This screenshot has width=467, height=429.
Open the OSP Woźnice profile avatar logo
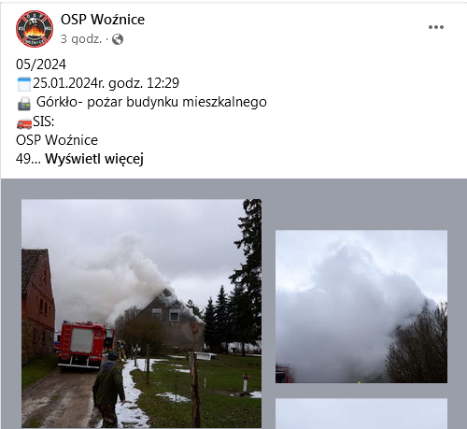point(35,29)
